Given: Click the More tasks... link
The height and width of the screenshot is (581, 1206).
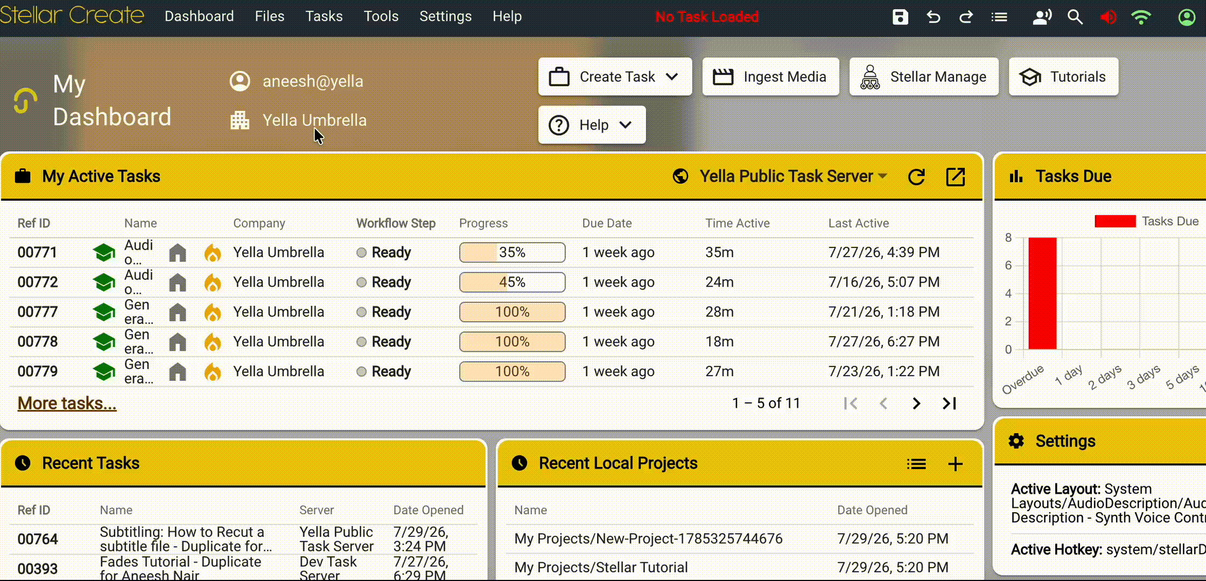Looking at the screenshot, I should coord(67,403).
